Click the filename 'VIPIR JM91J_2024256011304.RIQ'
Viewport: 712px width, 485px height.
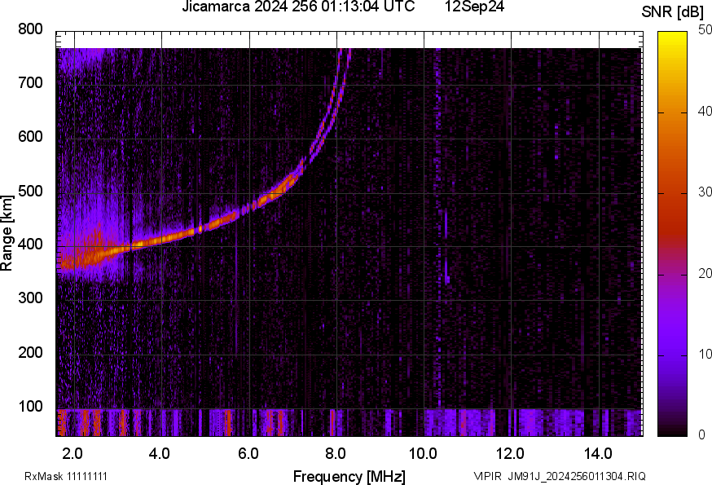tap(560, 477)
